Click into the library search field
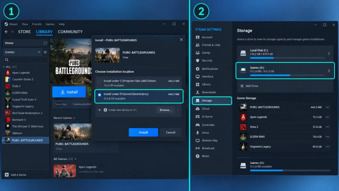This screenshot has width=339, height=191. [x=26, y=60]
